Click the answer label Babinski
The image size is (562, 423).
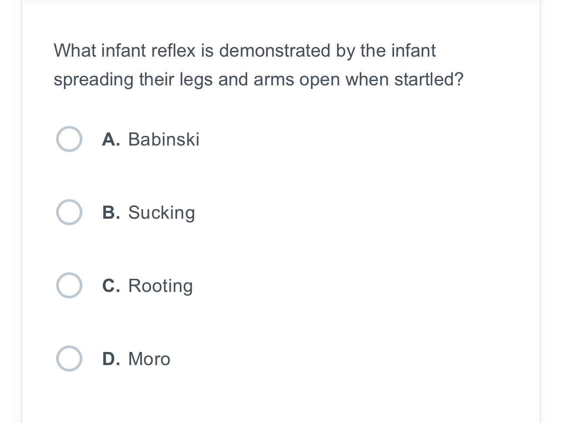click(x=163, y=139)
